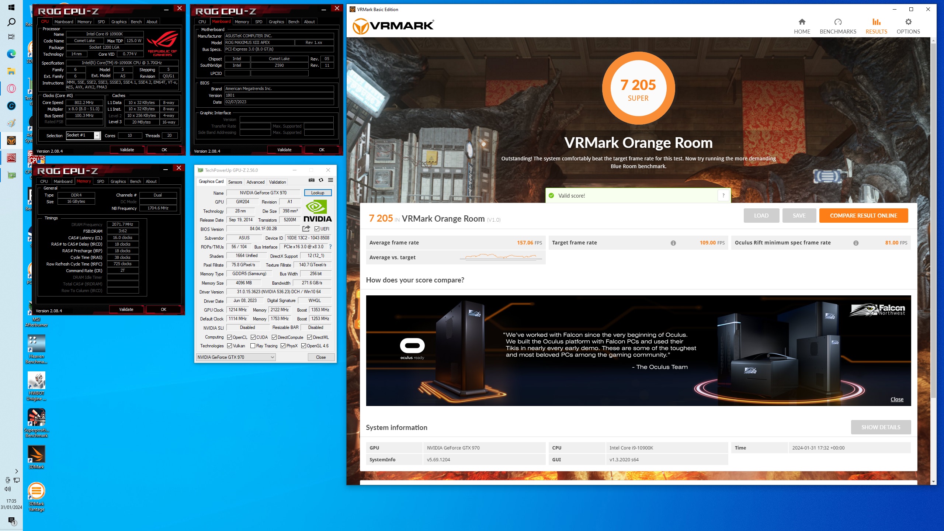Open Microsoft Edge from taskbar
944x531 pixels.
click(11, 54)
